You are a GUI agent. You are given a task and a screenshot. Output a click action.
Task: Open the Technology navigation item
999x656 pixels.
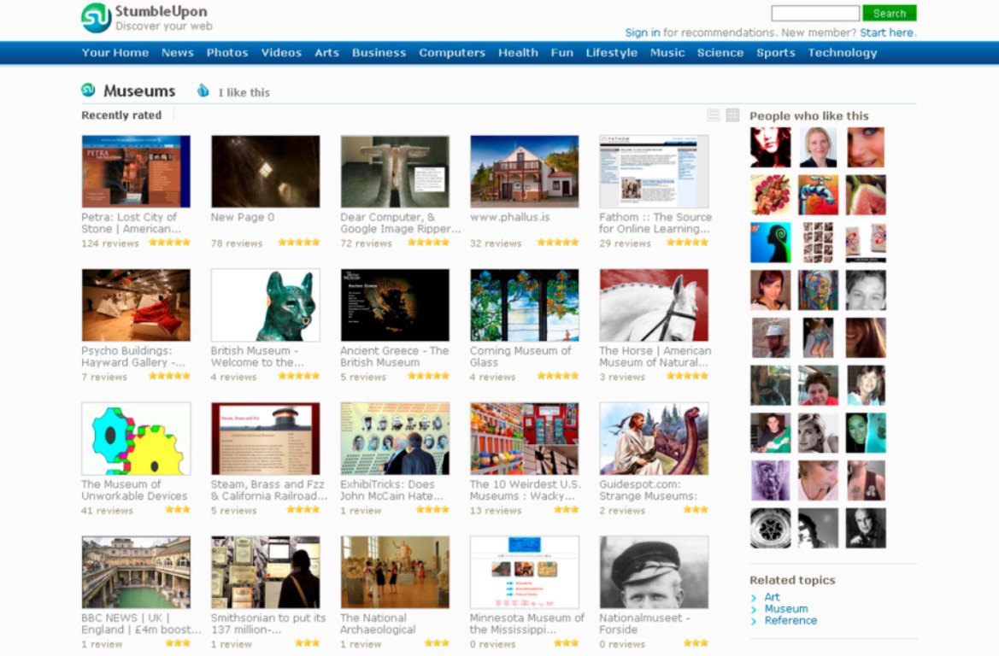[x=843, y=53]
